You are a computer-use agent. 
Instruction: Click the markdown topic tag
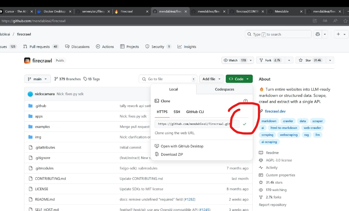[x=269, y=121]
